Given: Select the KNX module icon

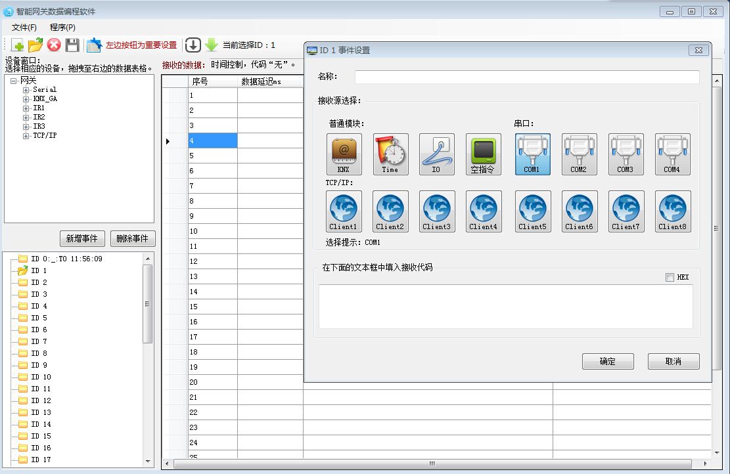Looking at the screenshot, I should pyautogui.click(x=344, y=154).
